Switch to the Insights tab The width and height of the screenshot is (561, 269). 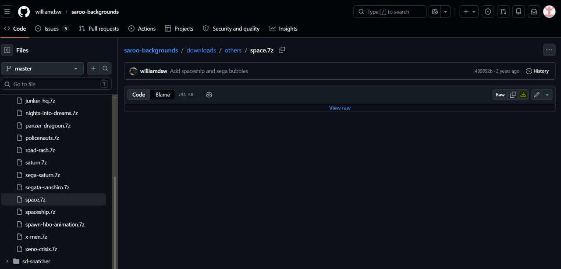[x=284, y=28]
